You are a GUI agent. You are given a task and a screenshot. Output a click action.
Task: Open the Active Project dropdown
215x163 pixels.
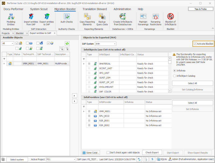pyautogui.click(x=75, y=160)
